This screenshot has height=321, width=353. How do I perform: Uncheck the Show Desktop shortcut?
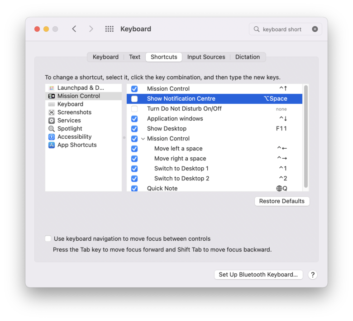[x=134, y=129]
